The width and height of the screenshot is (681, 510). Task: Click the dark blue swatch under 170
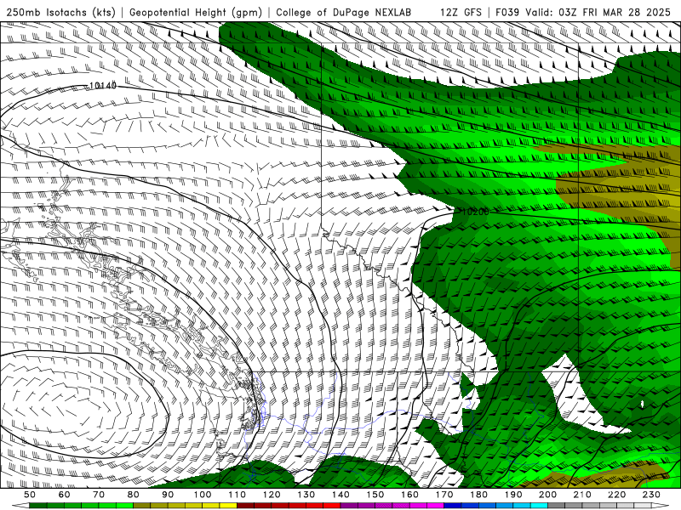[x=453, y=506]
